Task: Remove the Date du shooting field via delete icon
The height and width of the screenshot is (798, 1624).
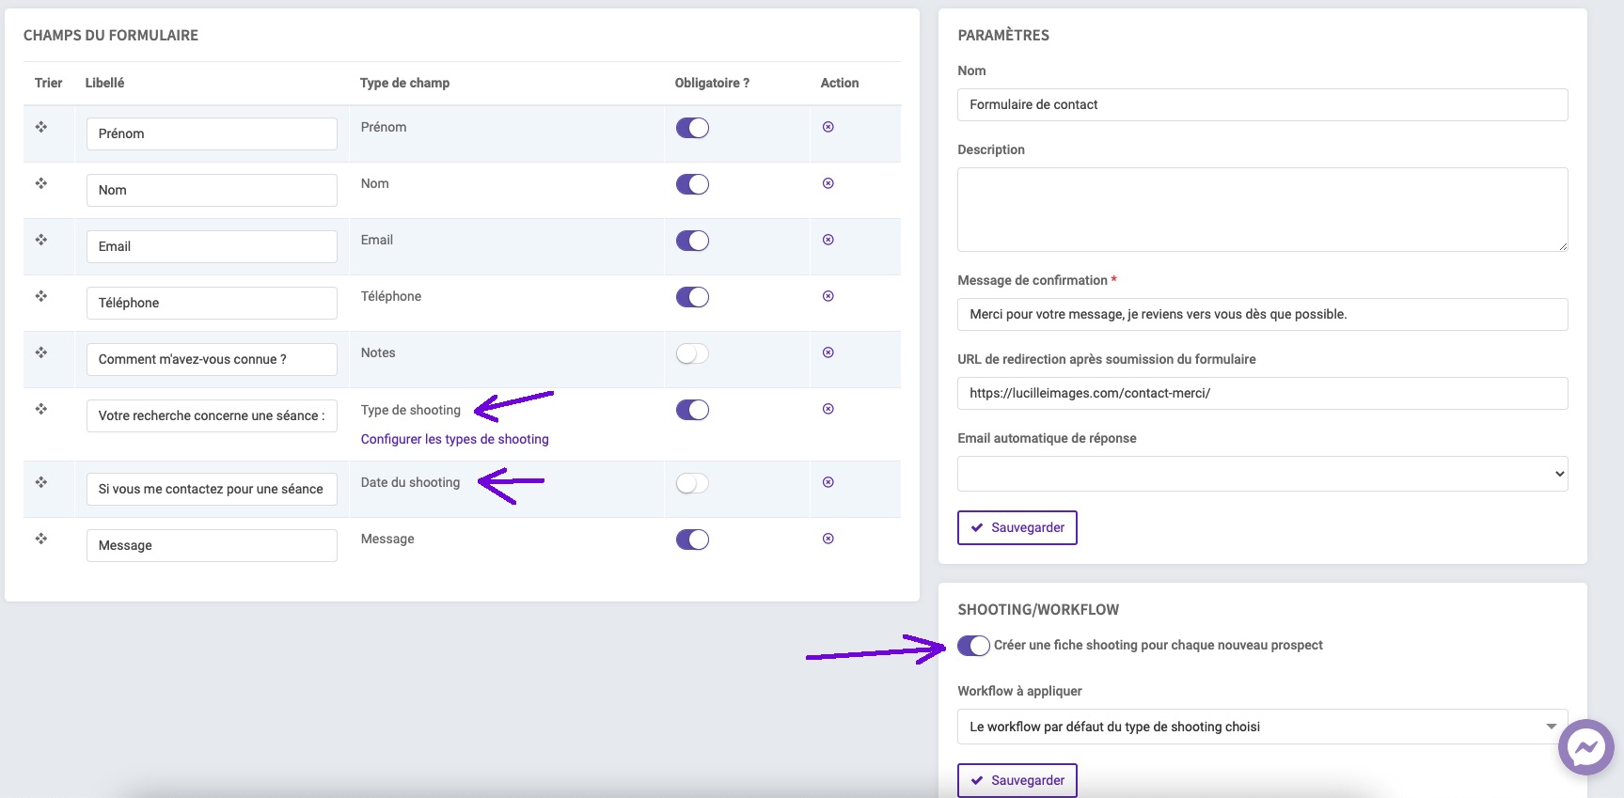Action: coord(828,482)
